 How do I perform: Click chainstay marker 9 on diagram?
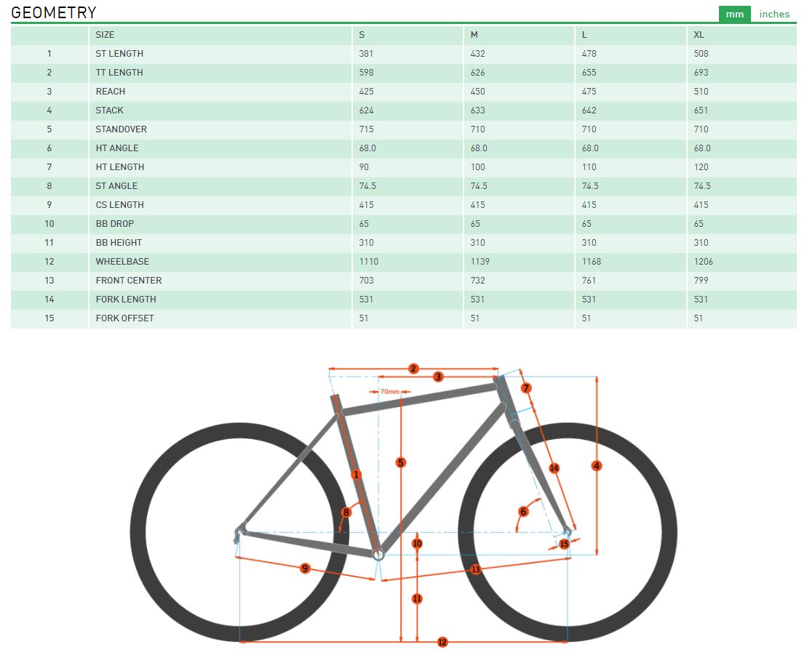tap(305, 568)
